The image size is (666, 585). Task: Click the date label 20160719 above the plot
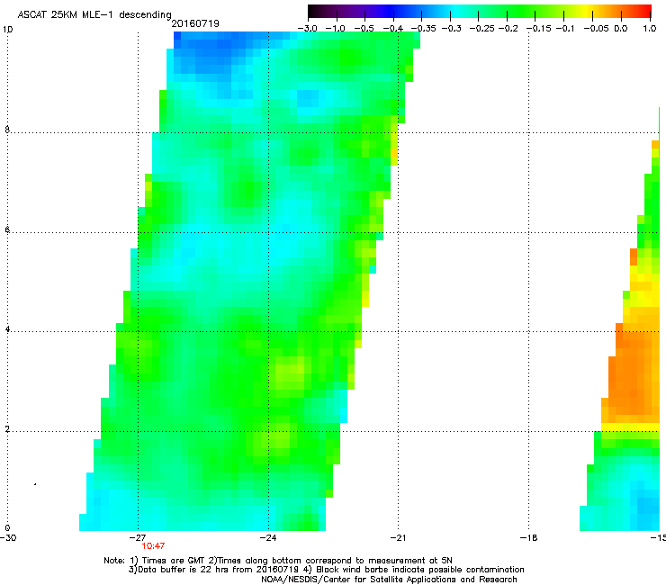click(x=195, y=23)
